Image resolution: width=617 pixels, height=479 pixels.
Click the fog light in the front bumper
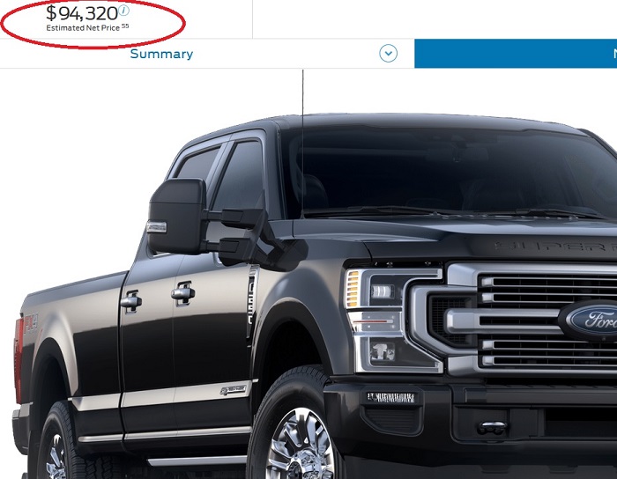point(390,397)
